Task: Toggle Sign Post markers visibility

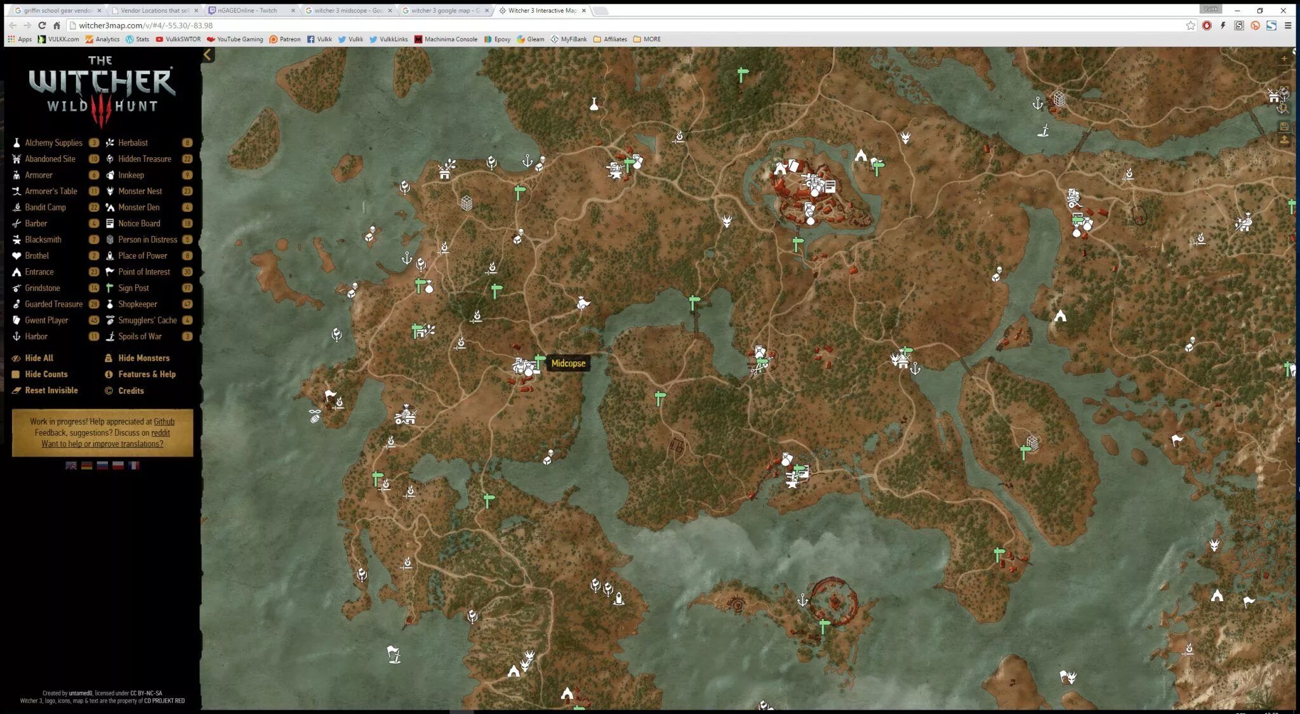Action: coord(133,288)
